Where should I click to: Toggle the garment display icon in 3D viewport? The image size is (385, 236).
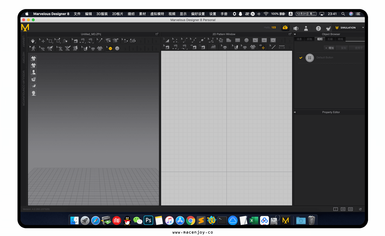point(33,58)
